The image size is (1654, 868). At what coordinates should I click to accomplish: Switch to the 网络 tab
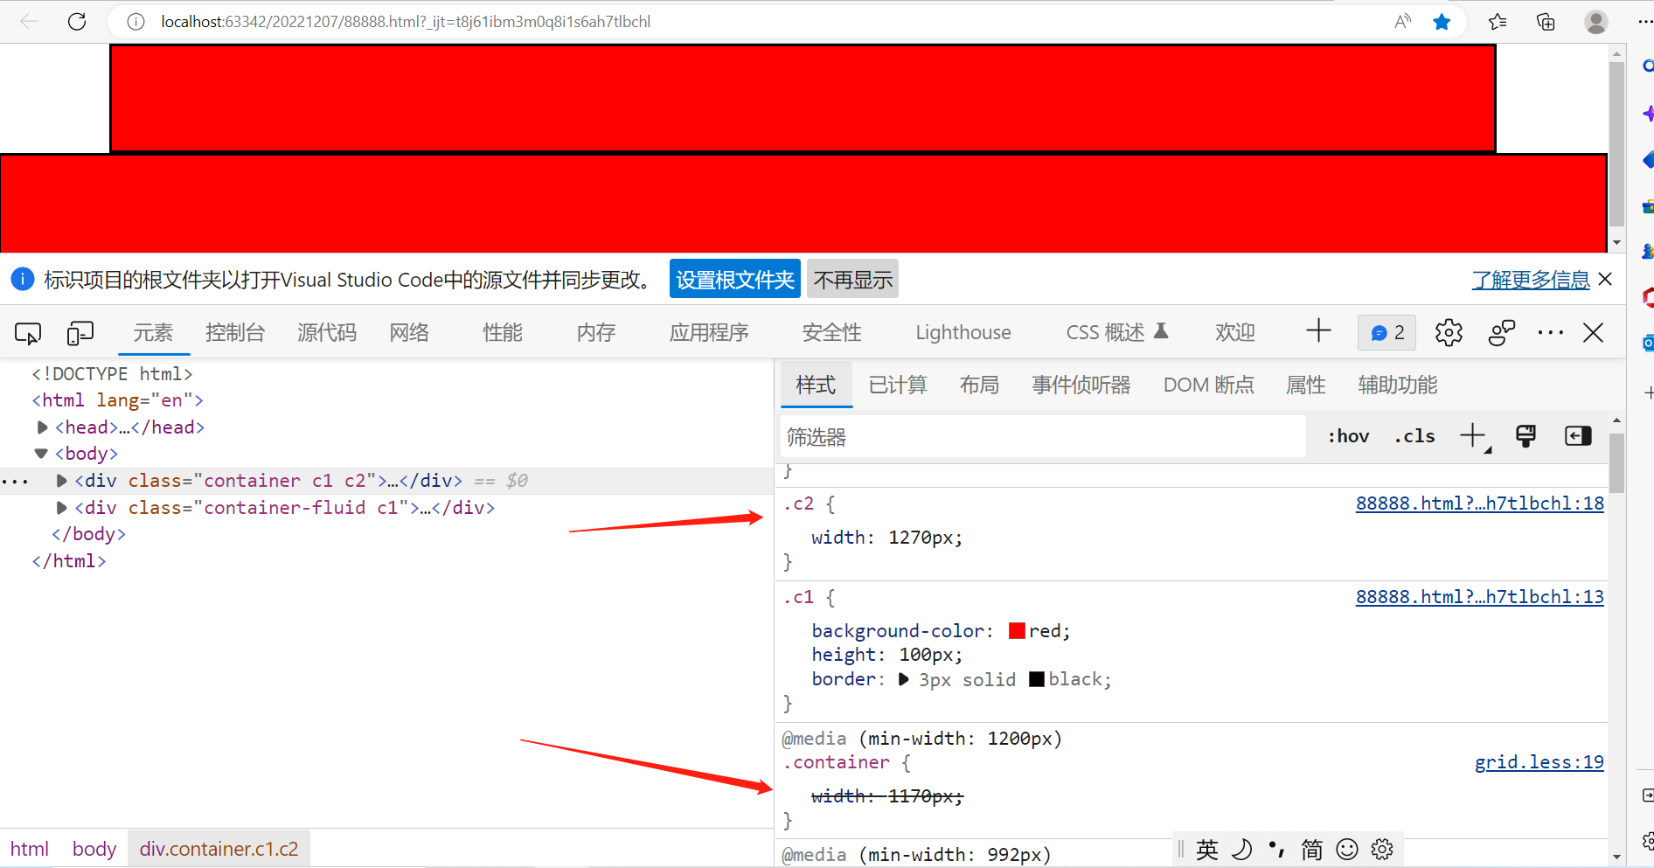point(409,333)
